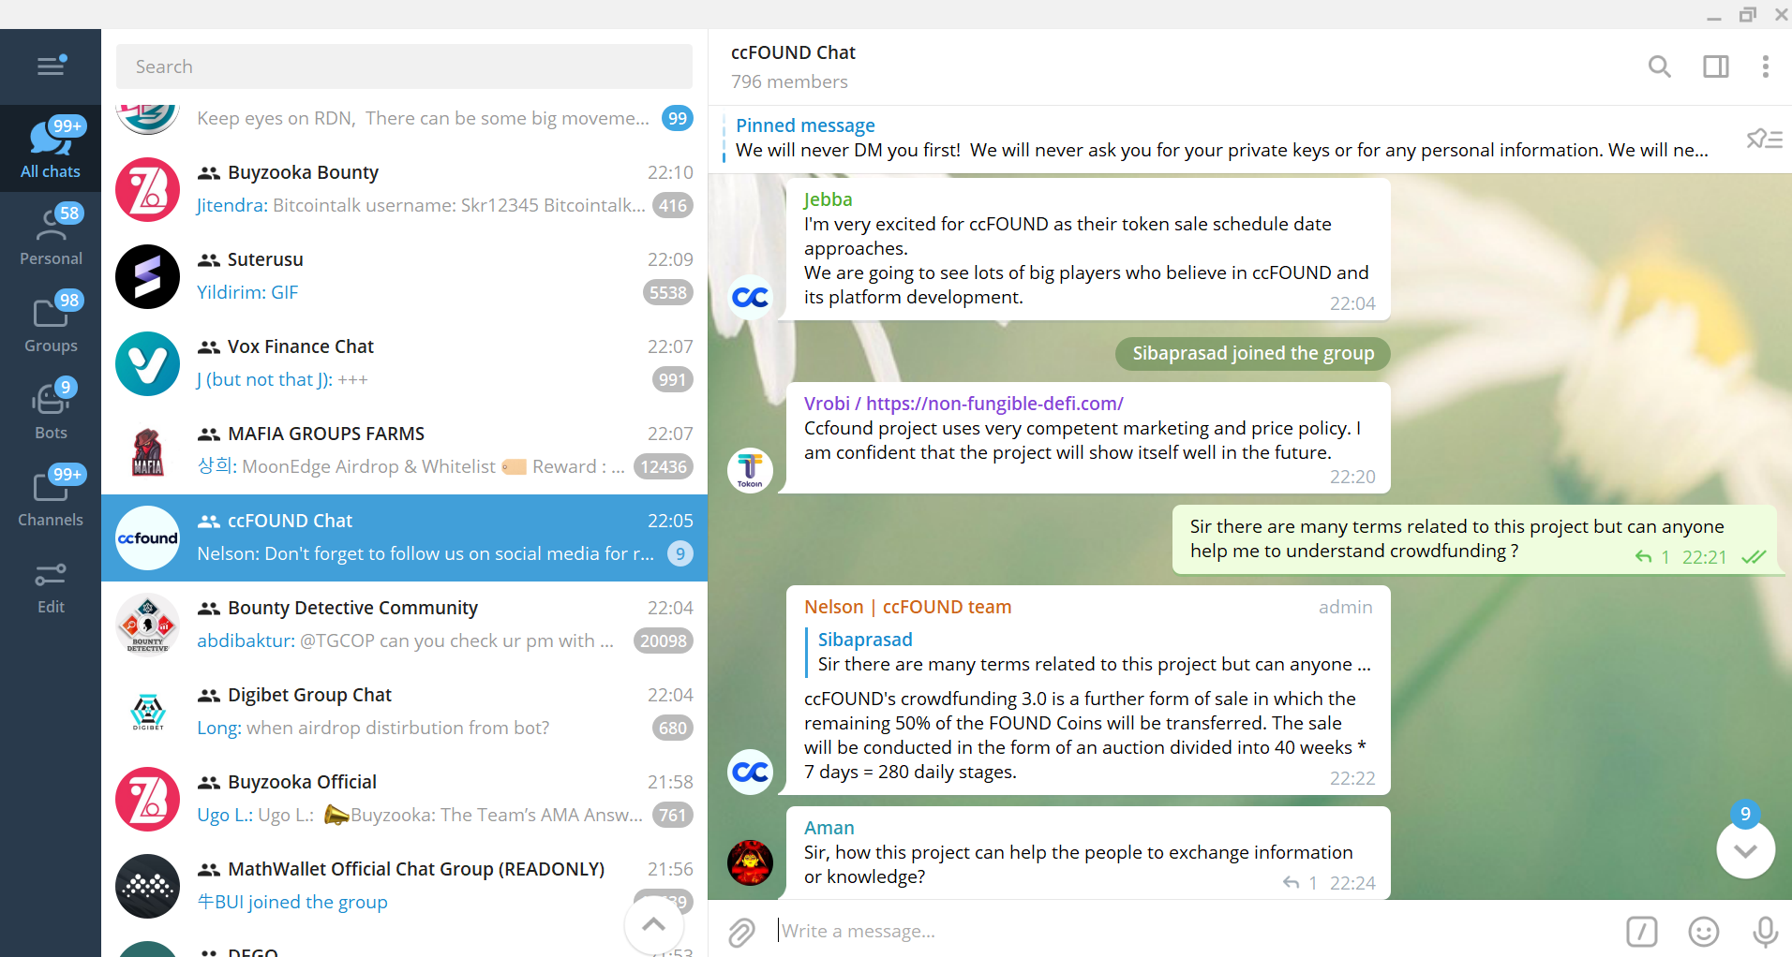This screenshot has height=957, width=1792.
Task: Show the pinned messages list icon
Action: [1764, 140]
